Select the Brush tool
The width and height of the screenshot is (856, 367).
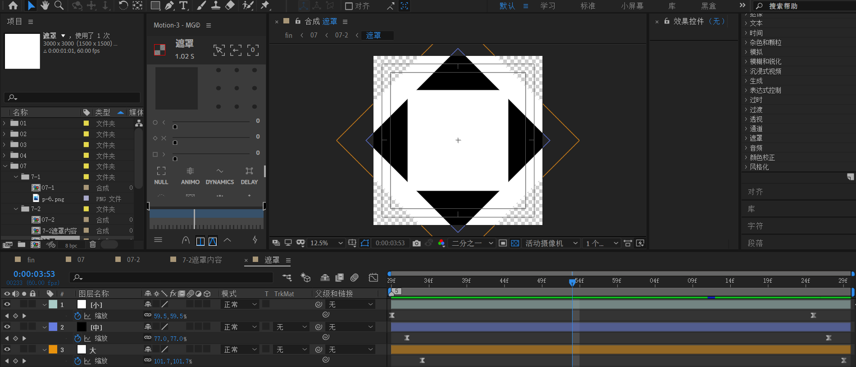[x=201, y=5]
